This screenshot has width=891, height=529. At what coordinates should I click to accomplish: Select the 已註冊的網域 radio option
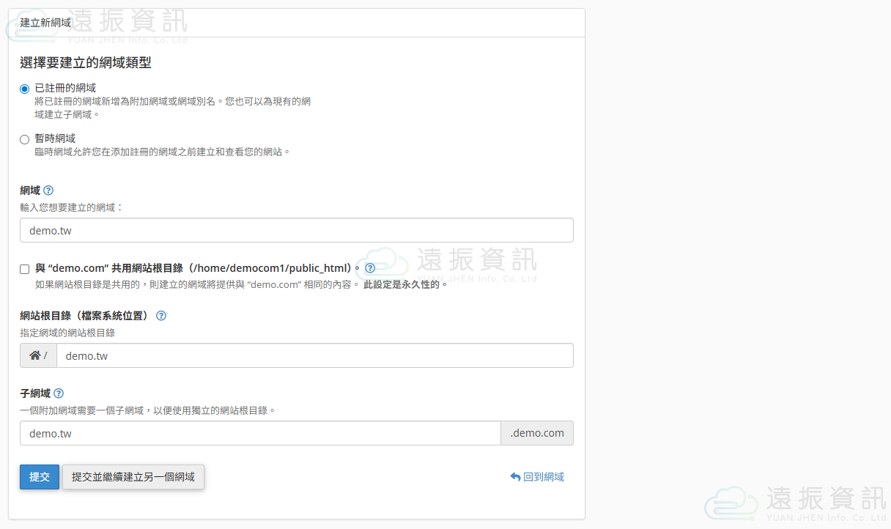point(25,89)
